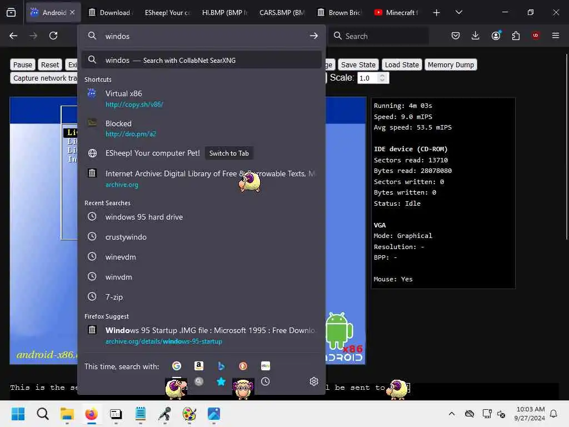569x427 pixels.
Task: Choose recent search 'crustywindo'
Action: click(x=201, y=237)
